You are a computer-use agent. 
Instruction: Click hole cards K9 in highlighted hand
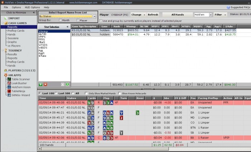91,138
